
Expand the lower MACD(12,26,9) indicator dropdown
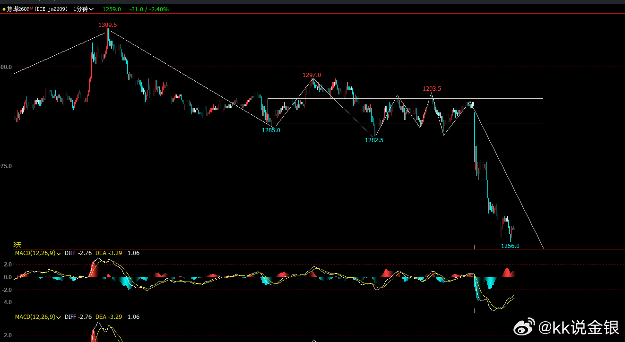pyautogui.click(x=38, y=317)
